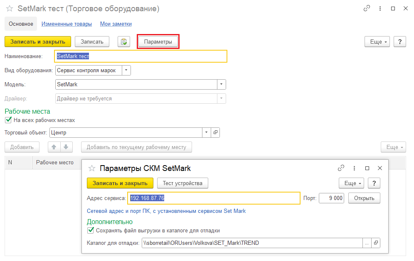Open Измененные товары tab
The image size is (414, 261).
tap(67, 24)
